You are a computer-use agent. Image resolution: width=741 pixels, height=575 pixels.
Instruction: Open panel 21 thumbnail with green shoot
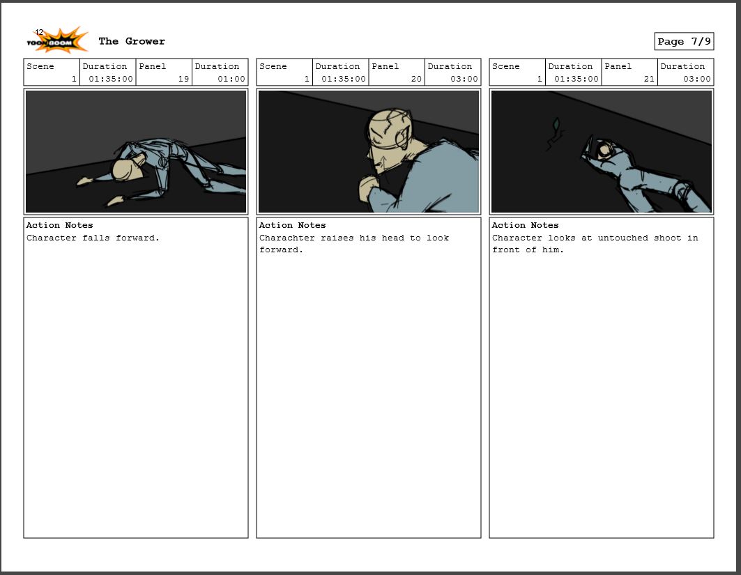[602, 152]
